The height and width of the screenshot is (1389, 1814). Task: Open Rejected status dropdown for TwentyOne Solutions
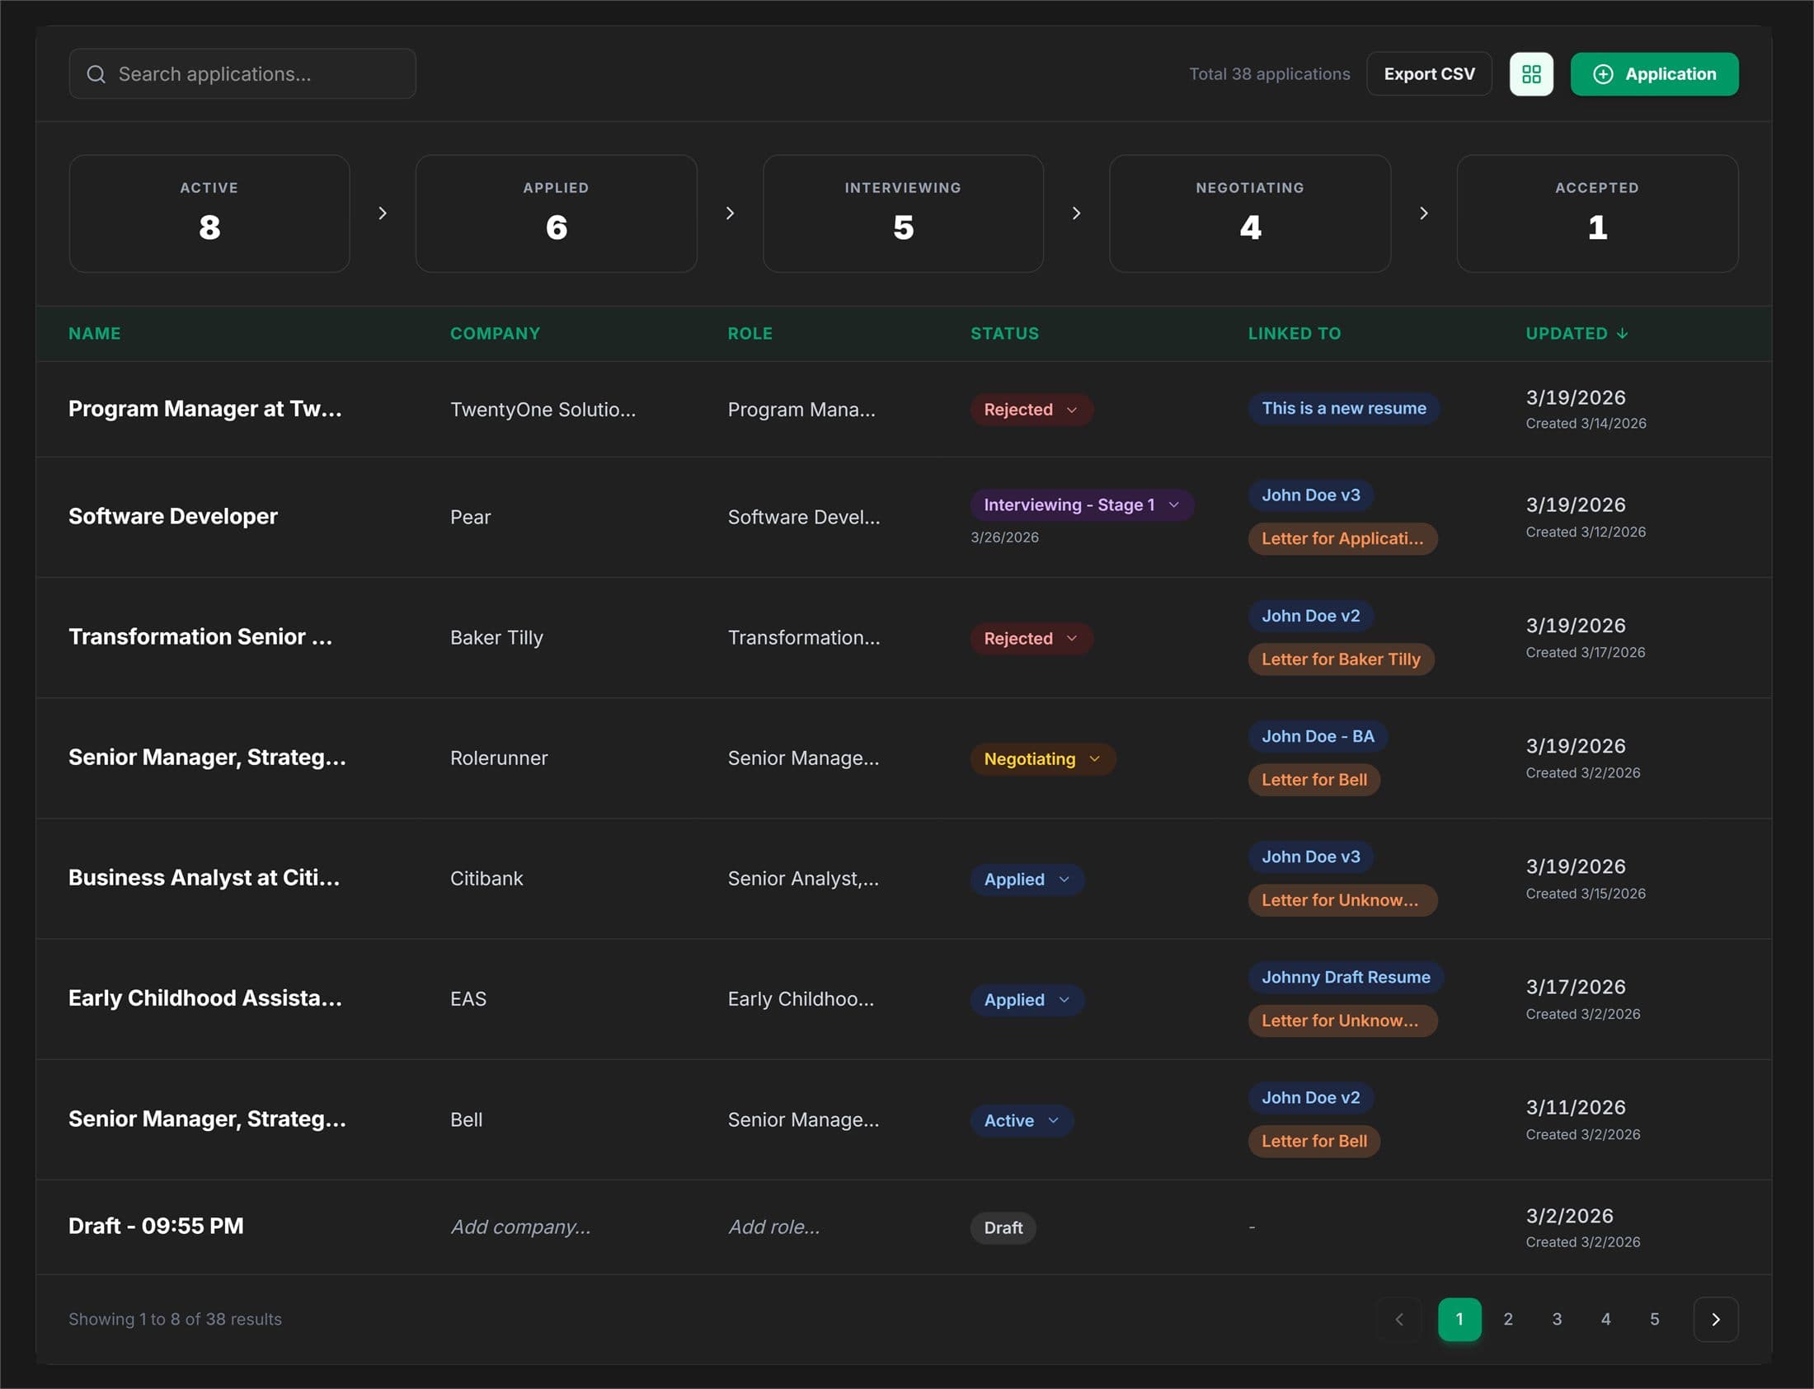(x=1031, y=409)
